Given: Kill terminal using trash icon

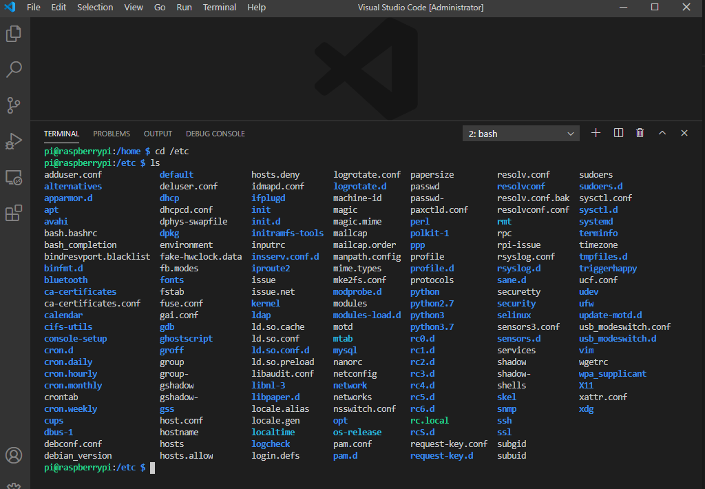Looking at the screenshot, I should [640, 133].
